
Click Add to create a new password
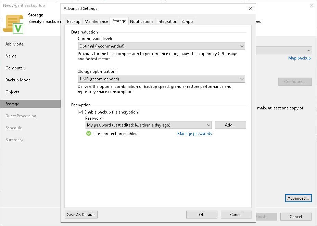[230, 125]
